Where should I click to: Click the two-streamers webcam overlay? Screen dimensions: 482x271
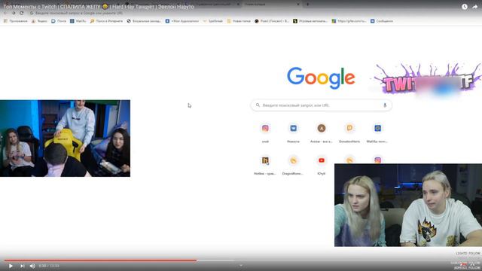coord(408,205)
